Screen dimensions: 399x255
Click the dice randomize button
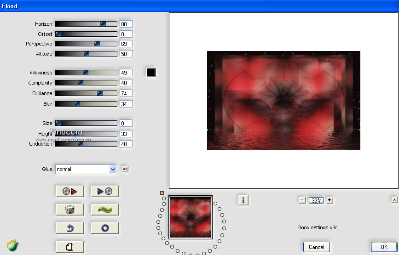(x=70, y=210)
